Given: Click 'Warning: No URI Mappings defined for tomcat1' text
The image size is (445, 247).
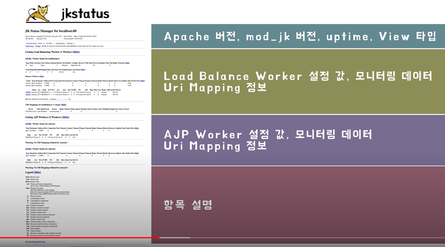Looking at the screenshot, I should (47, 143).
